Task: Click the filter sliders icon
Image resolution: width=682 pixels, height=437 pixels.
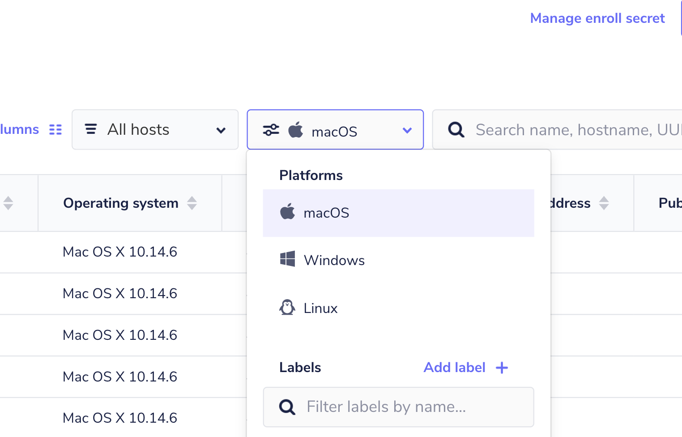Action: tap(271, 130)
